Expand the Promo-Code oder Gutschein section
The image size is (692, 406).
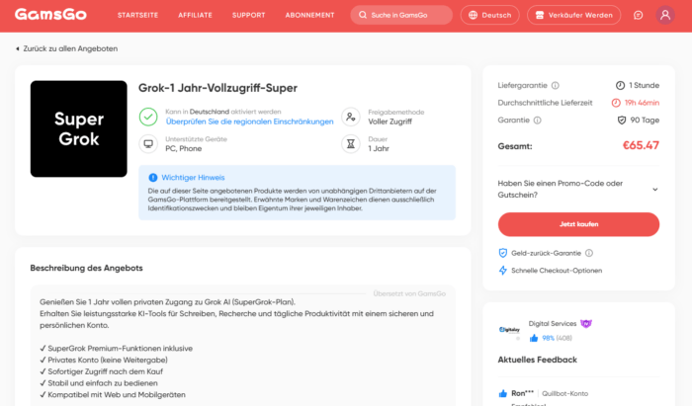578,189
